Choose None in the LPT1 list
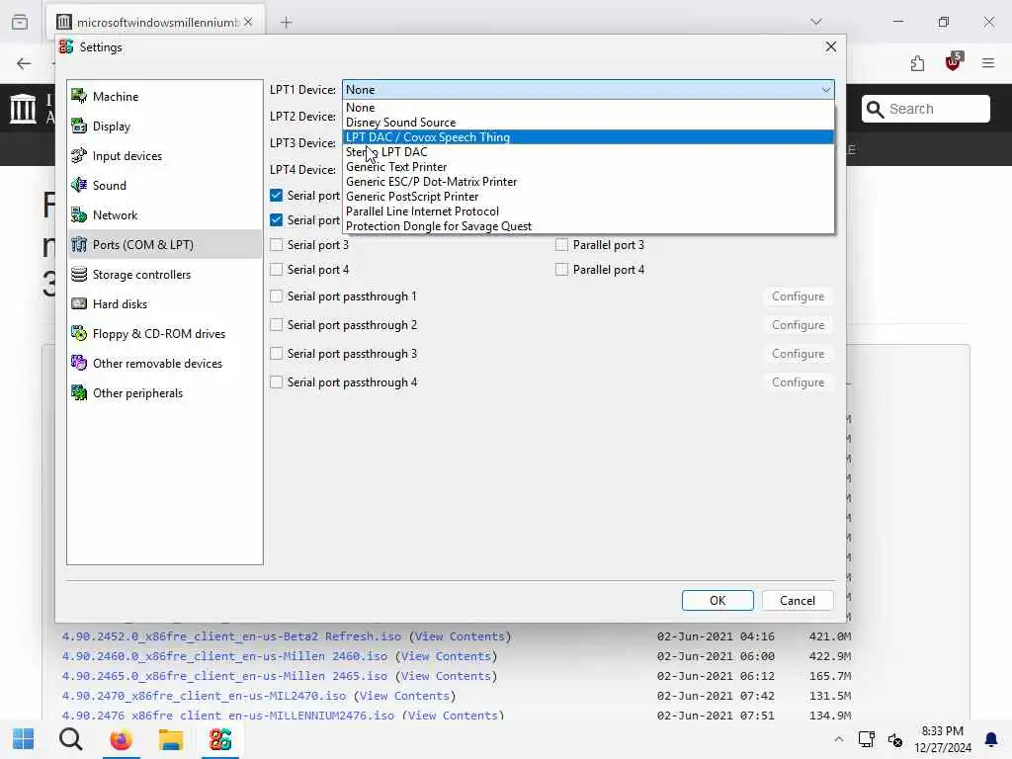 pyautogui.click(x=588, y=108)
